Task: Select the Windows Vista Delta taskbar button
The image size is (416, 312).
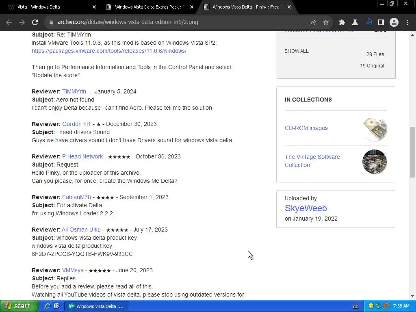Action: tap(97, 306)
